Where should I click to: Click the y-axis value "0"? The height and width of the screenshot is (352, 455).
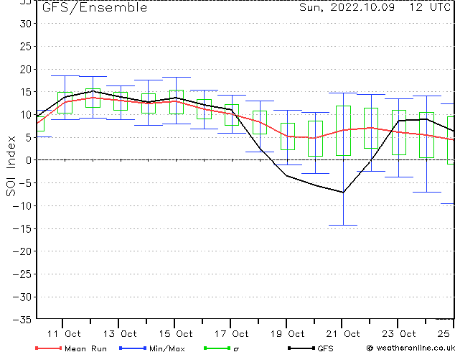point(28,160)
